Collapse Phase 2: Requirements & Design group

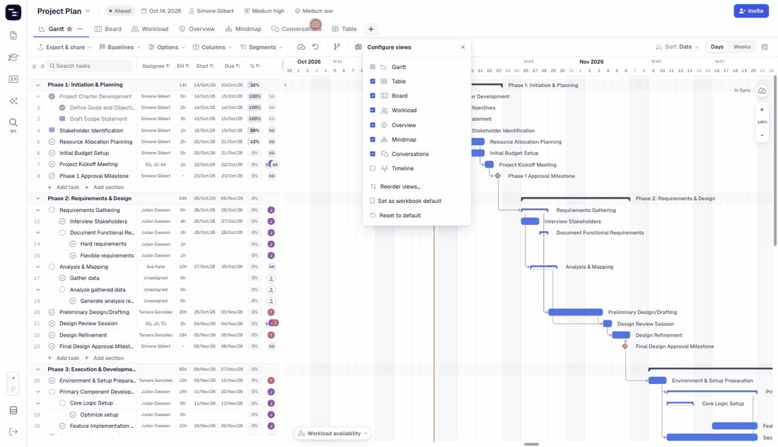coord(37,199)
